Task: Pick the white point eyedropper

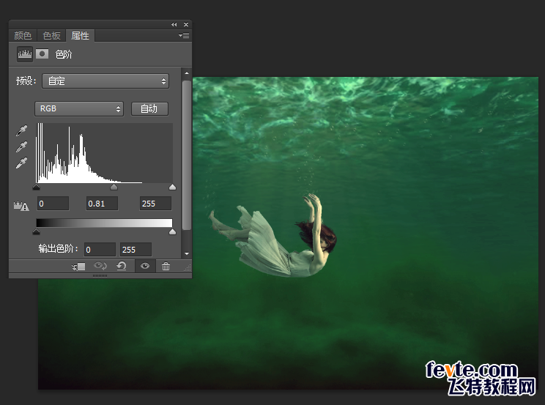Action: 23,163
